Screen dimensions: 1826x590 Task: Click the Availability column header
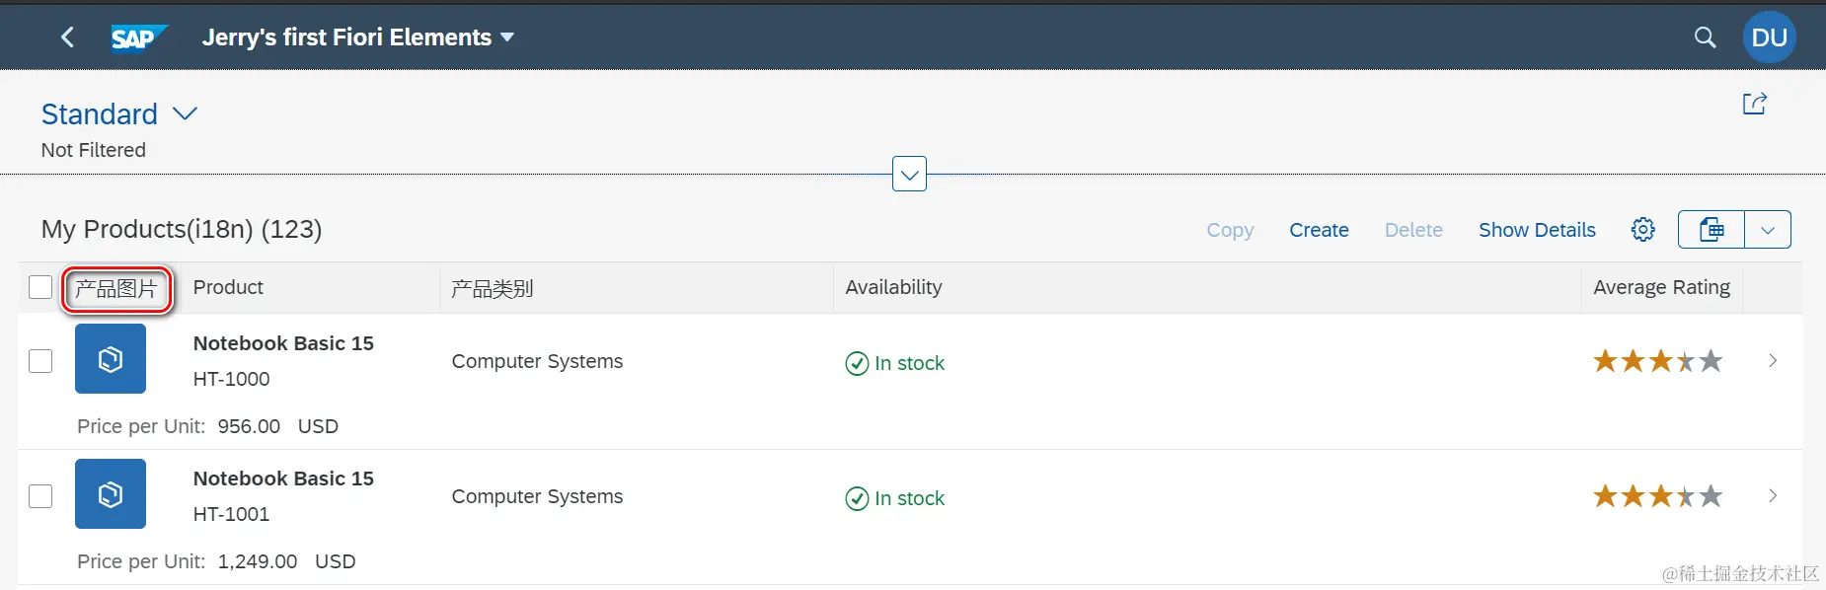pos(893,287)
